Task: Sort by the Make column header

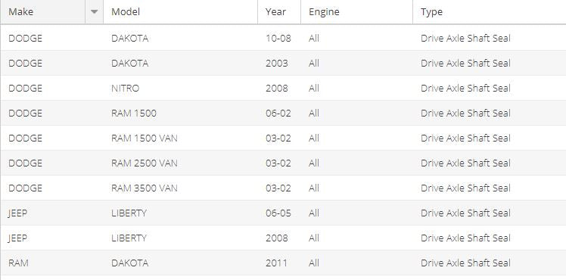Action: pyautogui.click(x=43, y=12)
